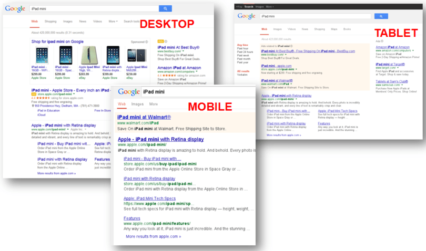Screen dimensions: 426x251
Task: Open tablet 'Tablets at Sam's Club' ad
Action: tap(392, 81)
